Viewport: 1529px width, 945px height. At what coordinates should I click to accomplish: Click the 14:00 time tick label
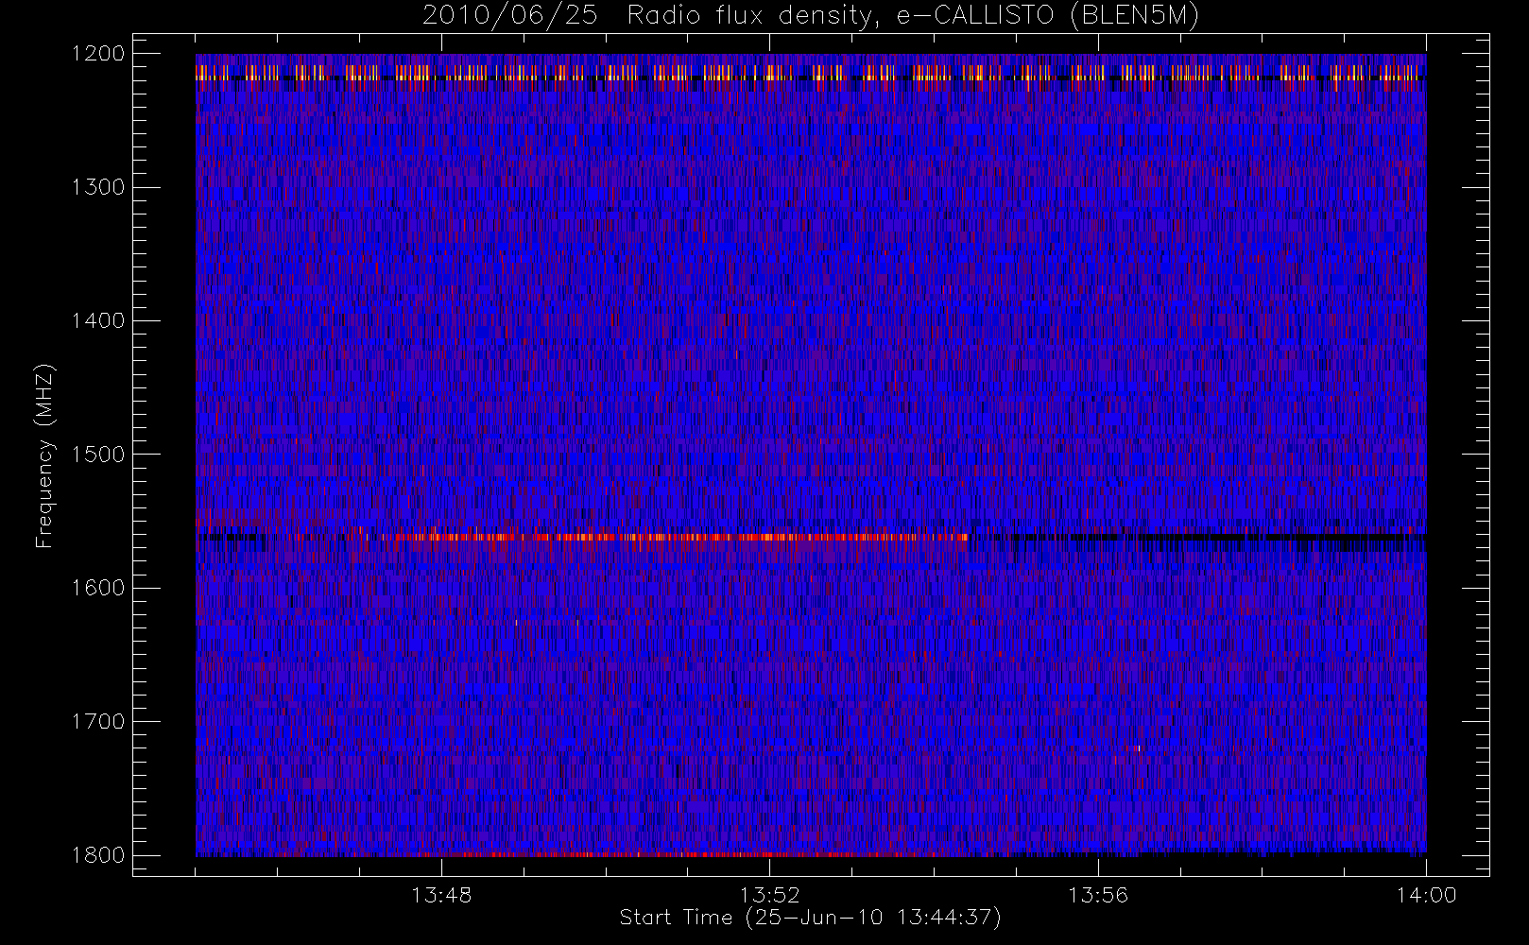click(1426, 895)
